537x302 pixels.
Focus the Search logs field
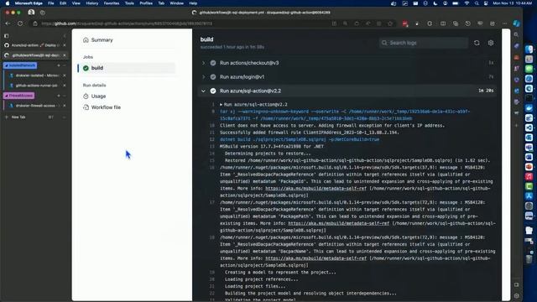(x=423, y=43)
